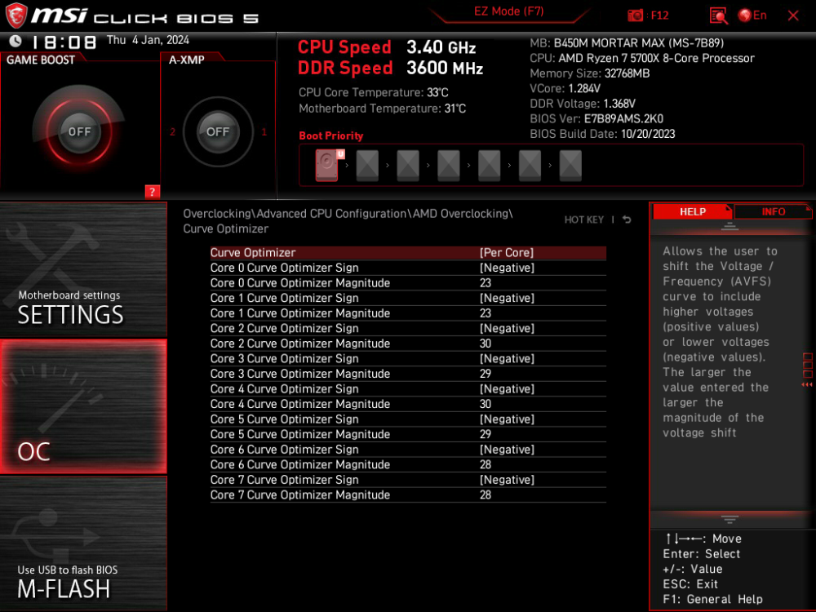Switch to EZ Mode
Screen dimensions: 816x612
(x=508, y=11)
